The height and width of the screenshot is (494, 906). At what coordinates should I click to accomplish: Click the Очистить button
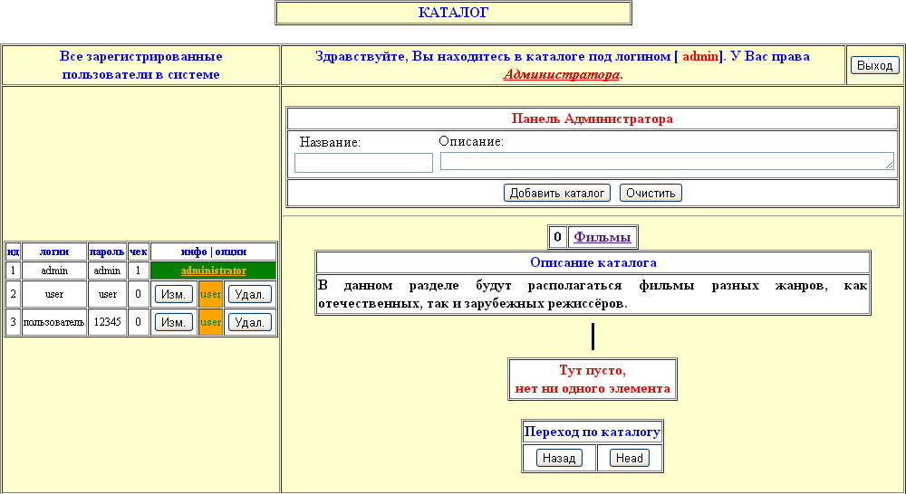[x=651, y=193]
